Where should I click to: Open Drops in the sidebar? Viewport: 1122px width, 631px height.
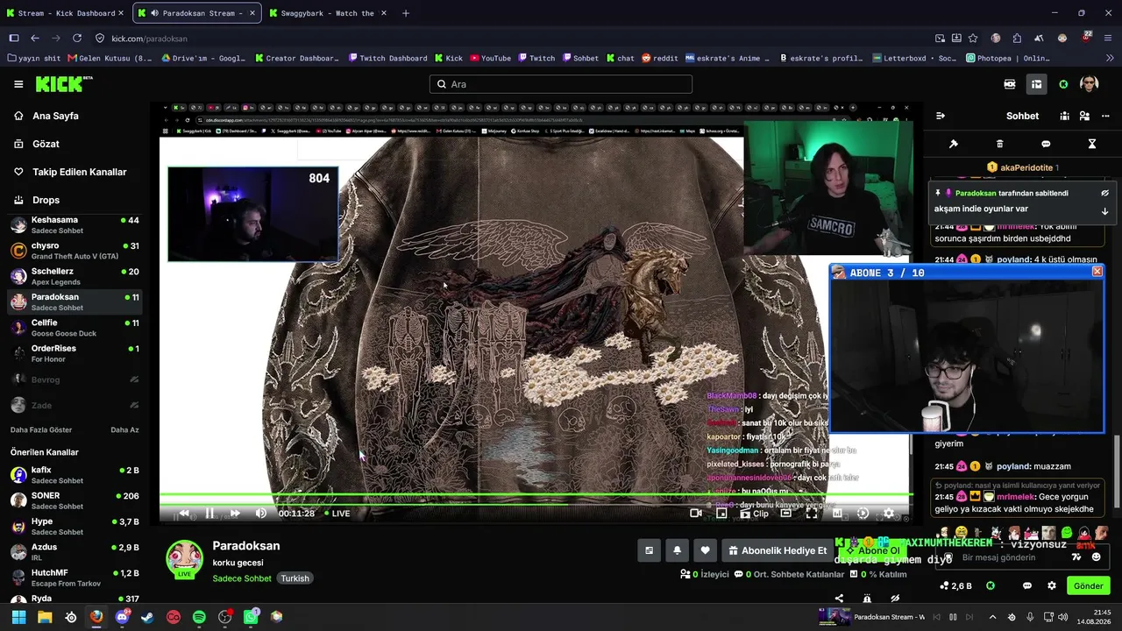(46, 200)
